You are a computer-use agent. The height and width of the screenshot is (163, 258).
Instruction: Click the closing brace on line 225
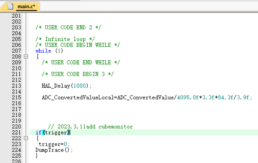pos(37,155)
